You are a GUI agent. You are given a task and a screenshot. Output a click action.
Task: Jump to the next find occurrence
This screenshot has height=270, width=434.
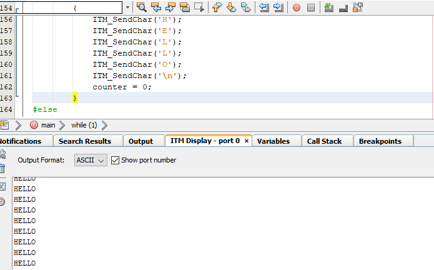(x=170, y=7)
